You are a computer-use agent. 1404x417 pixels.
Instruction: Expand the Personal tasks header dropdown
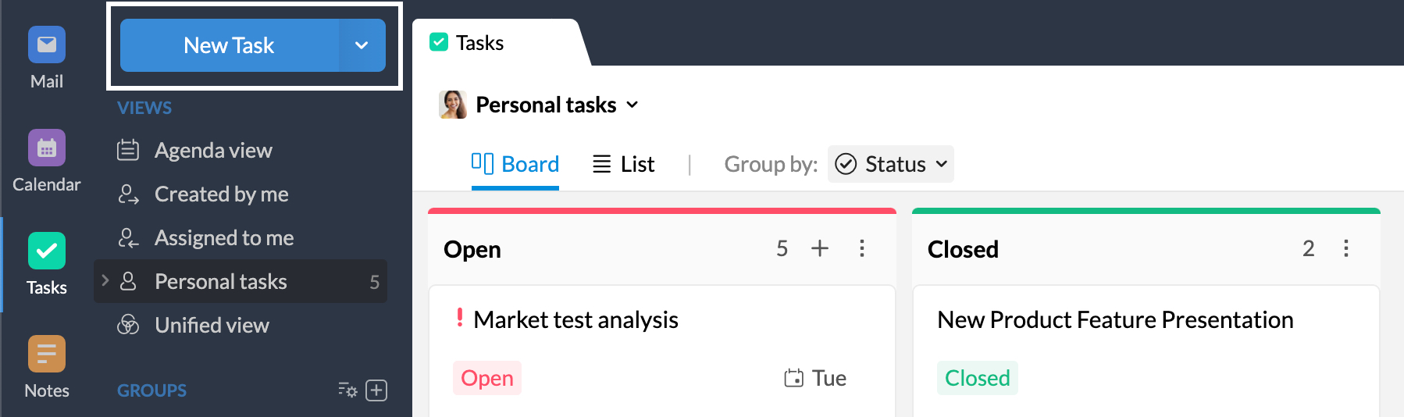633,105
